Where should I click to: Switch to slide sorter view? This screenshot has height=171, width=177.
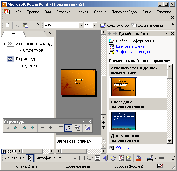coord(9,151)
